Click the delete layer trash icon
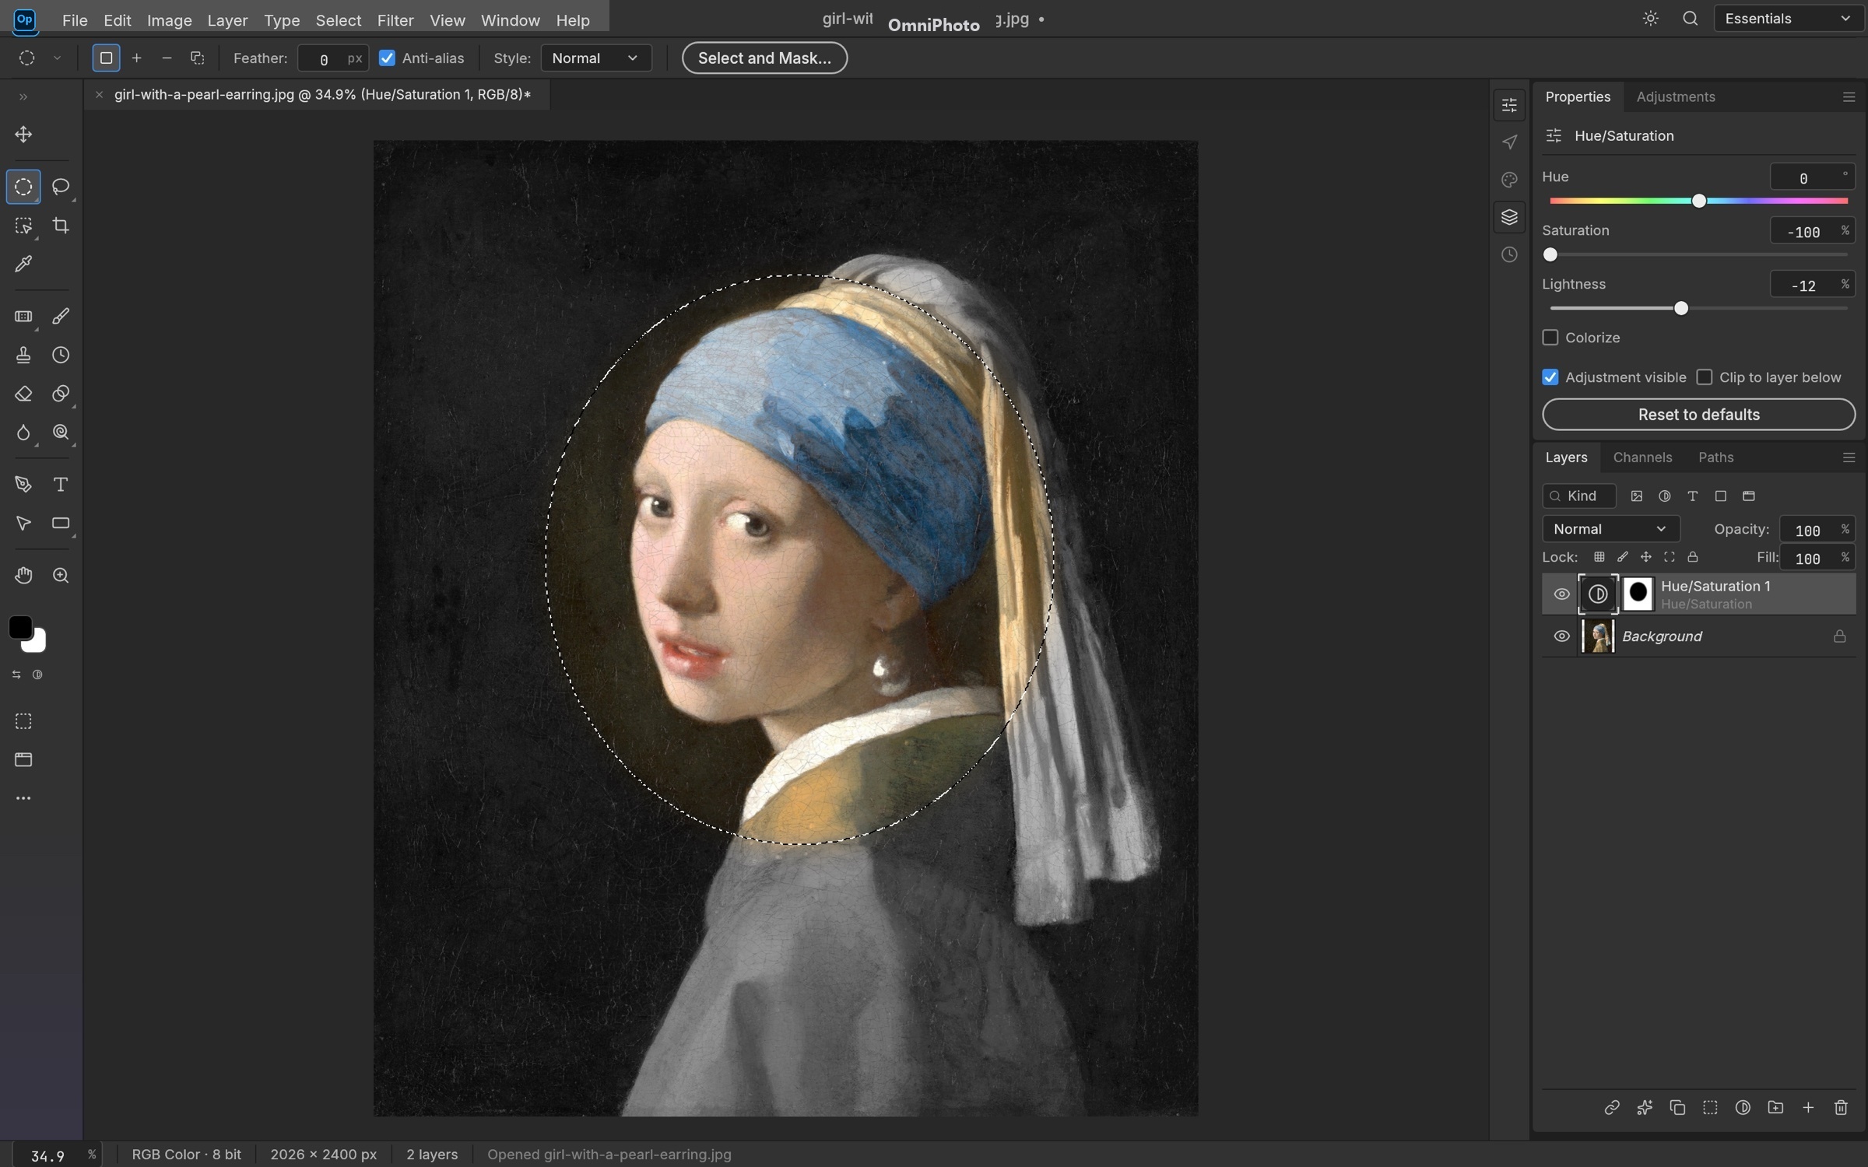 coord(1841,1107)
